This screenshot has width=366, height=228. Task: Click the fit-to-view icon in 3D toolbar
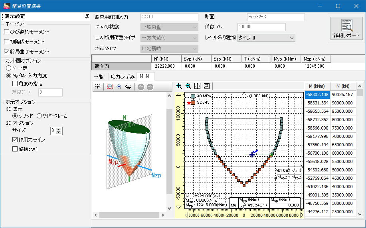97,86
